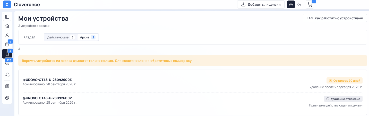
Task: Toggle the sidebar panel icon
Action: 7,17
